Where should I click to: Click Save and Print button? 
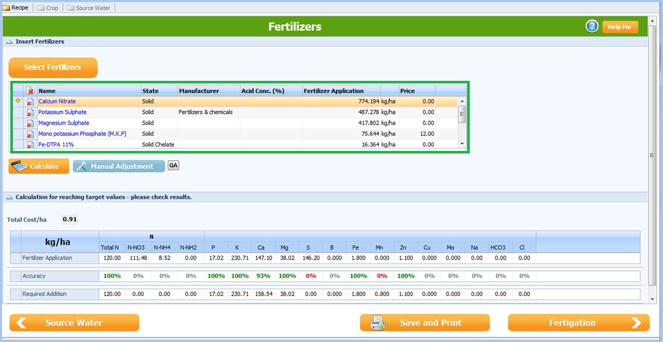click(425, 323)
